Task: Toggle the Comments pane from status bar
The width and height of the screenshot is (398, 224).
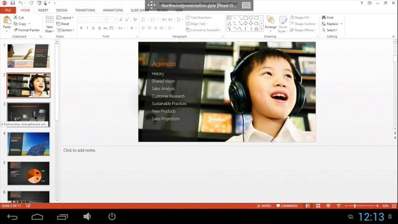Action: pyautogui.click(x=287, y=206)
